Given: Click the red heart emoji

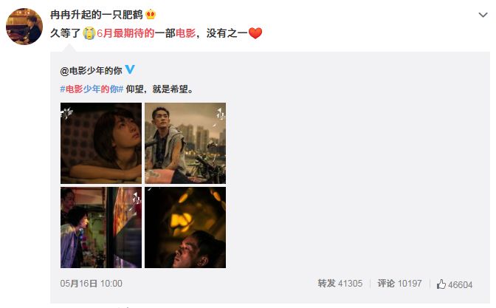Looking at the screenshot, I should pyautogui.click(x=255, y=33).
